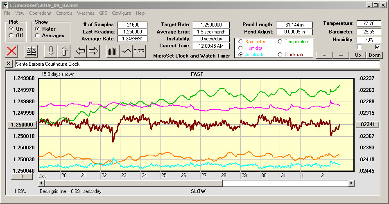Click the Humidity value field
This screenshot has width=389, height=204.
tap(369, 40)
